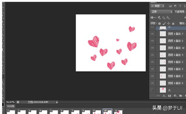Open the 正常 blend mode dropdown
The image size is (186, 114).
pos(162,12)
